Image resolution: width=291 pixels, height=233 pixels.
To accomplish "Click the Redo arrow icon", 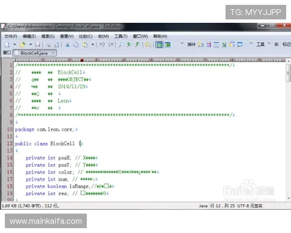I will pyautogui.click(x=110, y=44).
